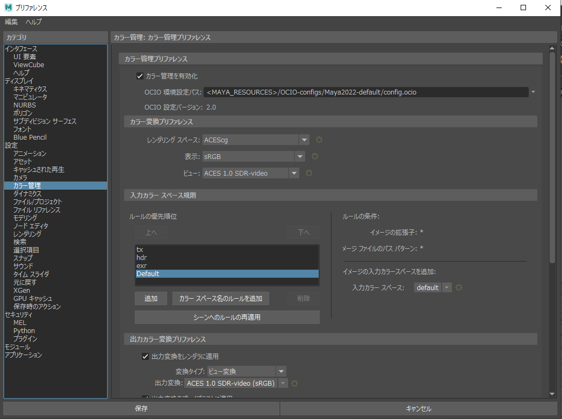
Task: Click the 下へ button
Action: coord(304,233)
